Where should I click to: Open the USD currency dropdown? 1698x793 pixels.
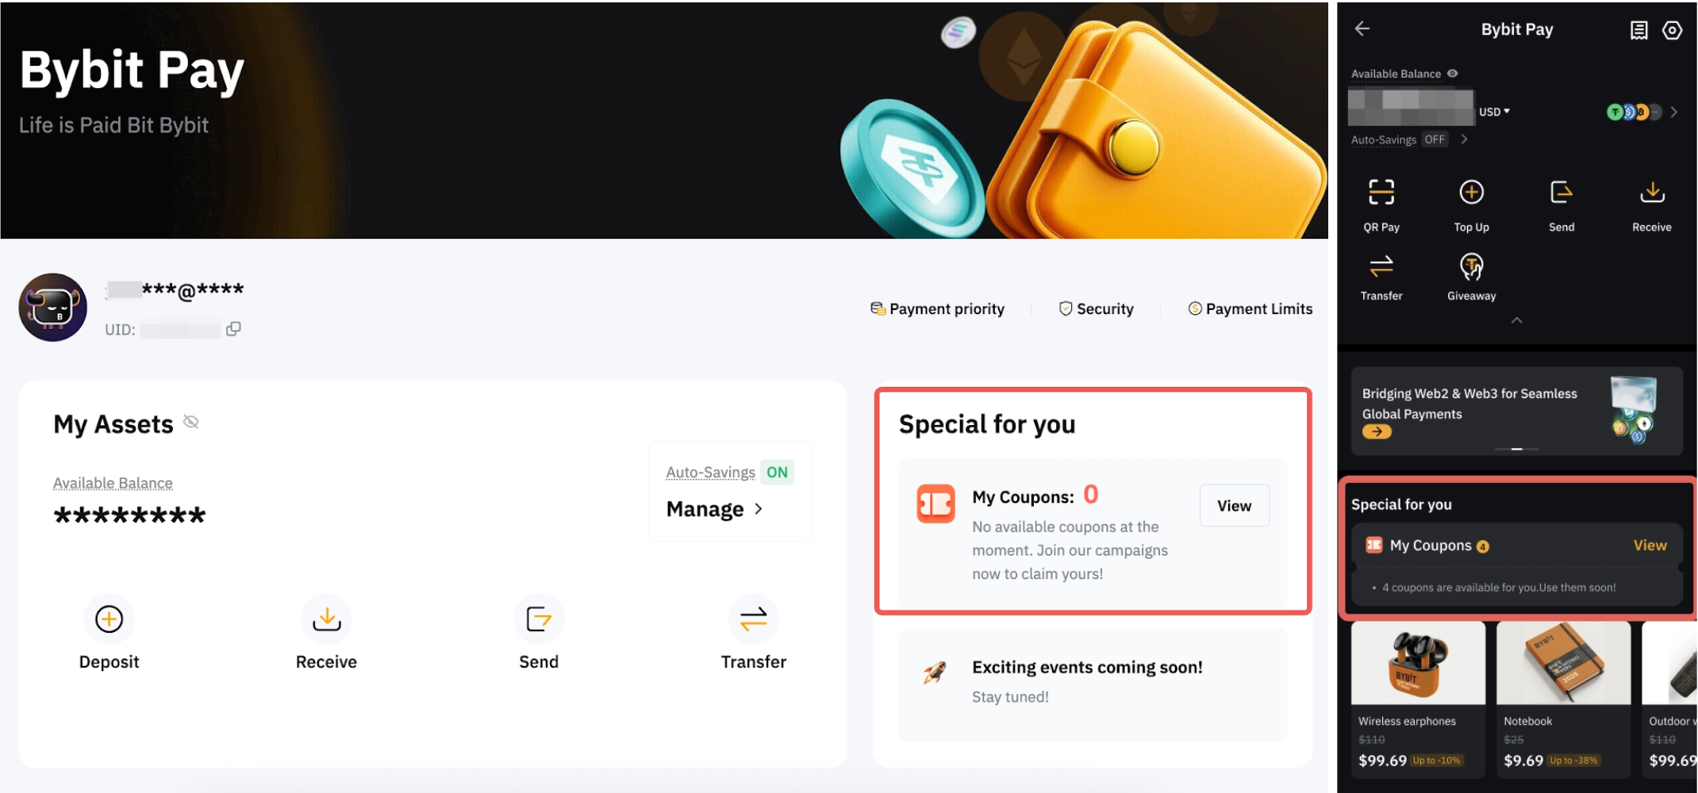click(x=1494, y=112)
